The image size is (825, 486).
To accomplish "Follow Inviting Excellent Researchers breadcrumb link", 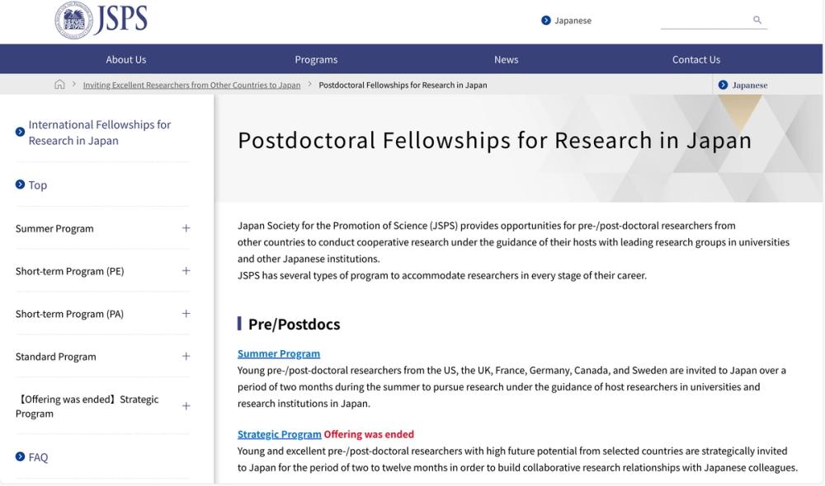I will pyautogui.click(x=191, y=85).
